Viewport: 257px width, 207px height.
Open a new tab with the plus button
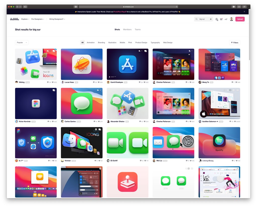[x=249, y=7]
